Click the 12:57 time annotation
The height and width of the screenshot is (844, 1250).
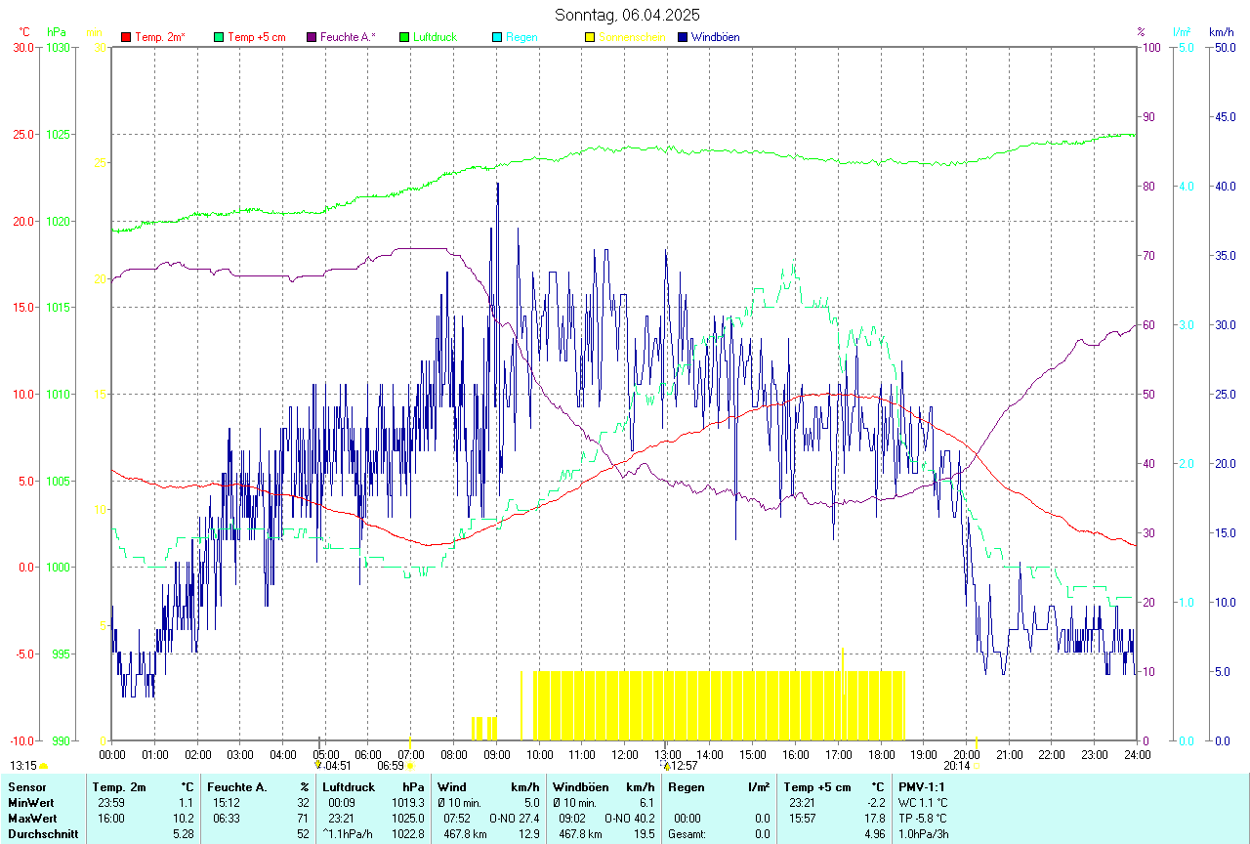(685, 766)
